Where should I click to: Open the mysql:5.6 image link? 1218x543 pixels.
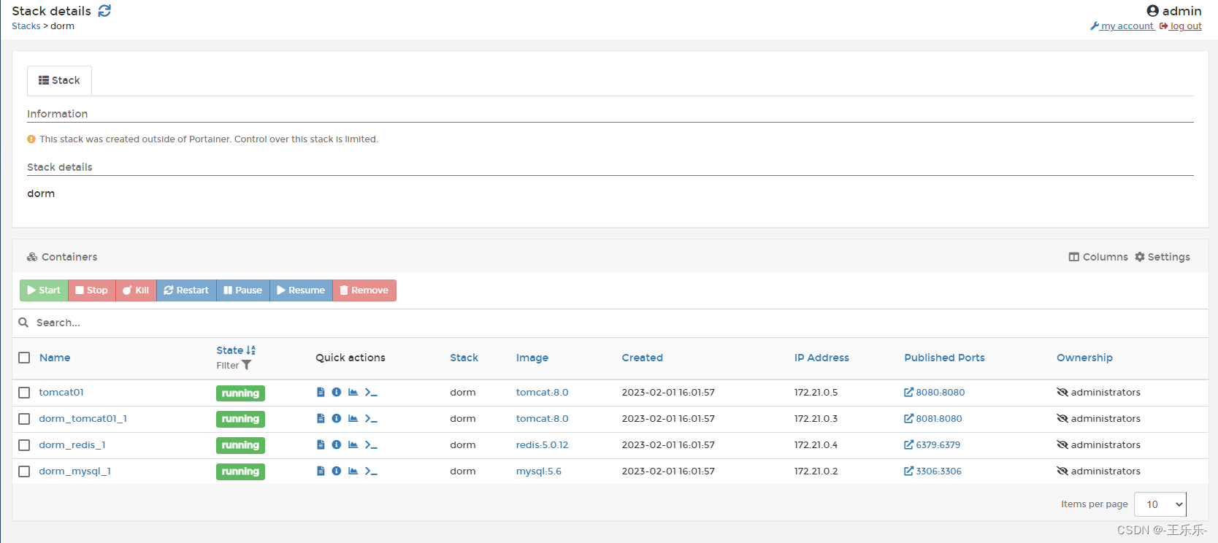539,471
